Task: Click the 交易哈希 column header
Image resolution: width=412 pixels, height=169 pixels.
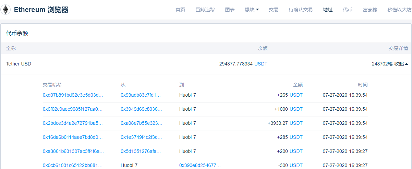Action: pyautogui.click(x=52, y=85)
